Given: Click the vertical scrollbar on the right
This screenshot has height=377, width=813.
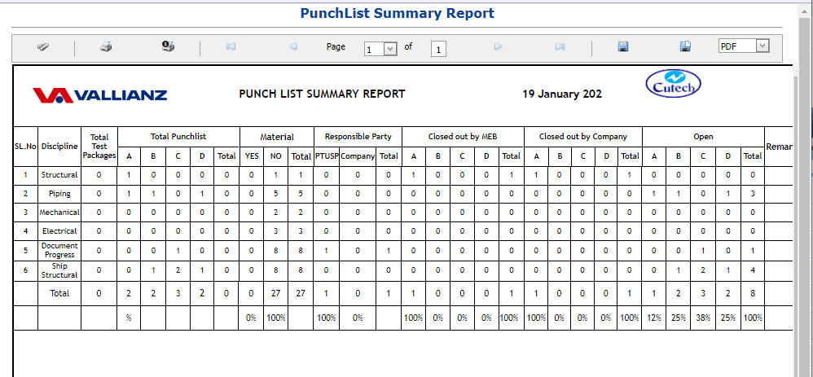Looking at the screenshot, I should [802, 204].
